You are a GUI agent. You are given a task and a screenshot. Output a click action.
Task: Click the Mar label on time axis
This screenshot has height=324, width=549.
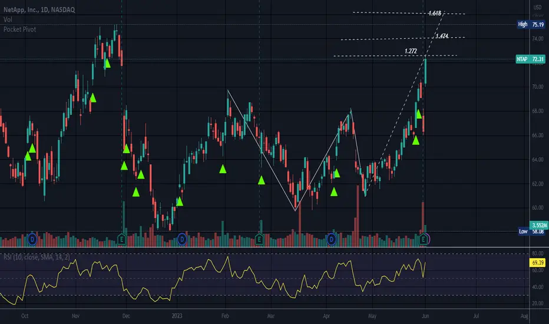coord(271,316)
